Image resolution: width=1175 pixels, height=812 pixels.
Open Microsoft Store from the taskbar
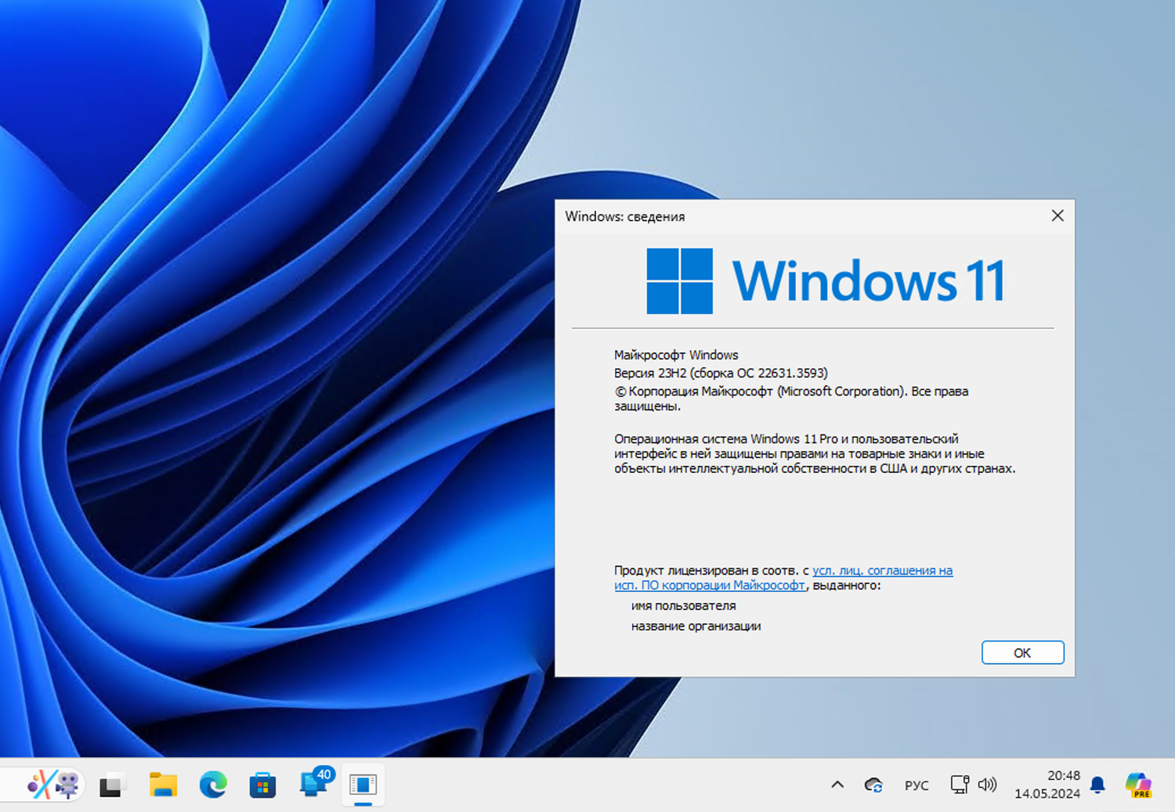(x=262, y=784)
